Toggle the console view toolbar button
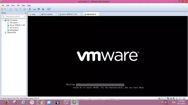188x105 pixels. (49, 9)
